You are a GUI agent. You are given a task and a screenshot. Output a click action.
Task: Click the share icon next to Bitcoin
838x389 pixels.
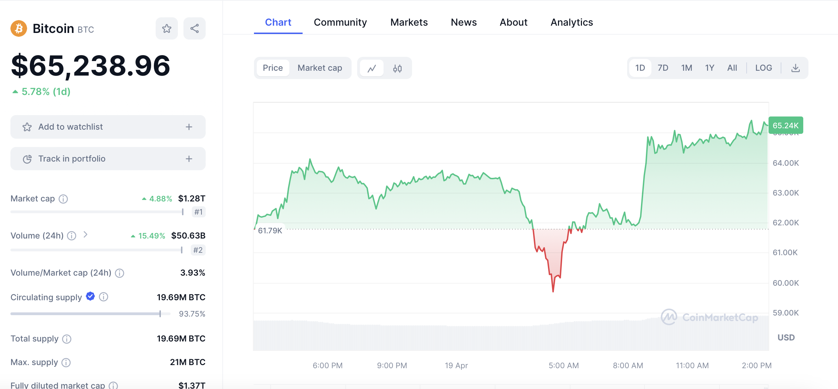click(x=195, y=28)
